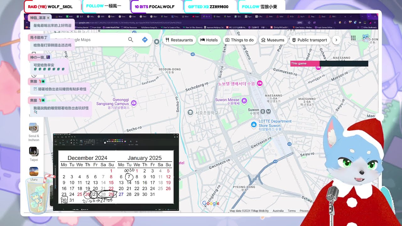Open Paint settings gear

pyautogui.click(x=177, y=137)
